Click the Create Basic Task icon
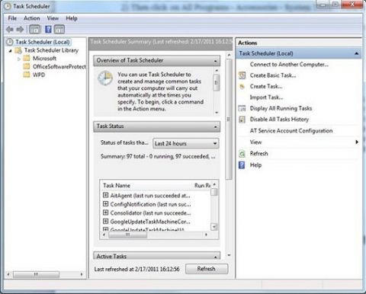Image resolution: width=366 pixels, height=294 pixels. click(242, 75)
